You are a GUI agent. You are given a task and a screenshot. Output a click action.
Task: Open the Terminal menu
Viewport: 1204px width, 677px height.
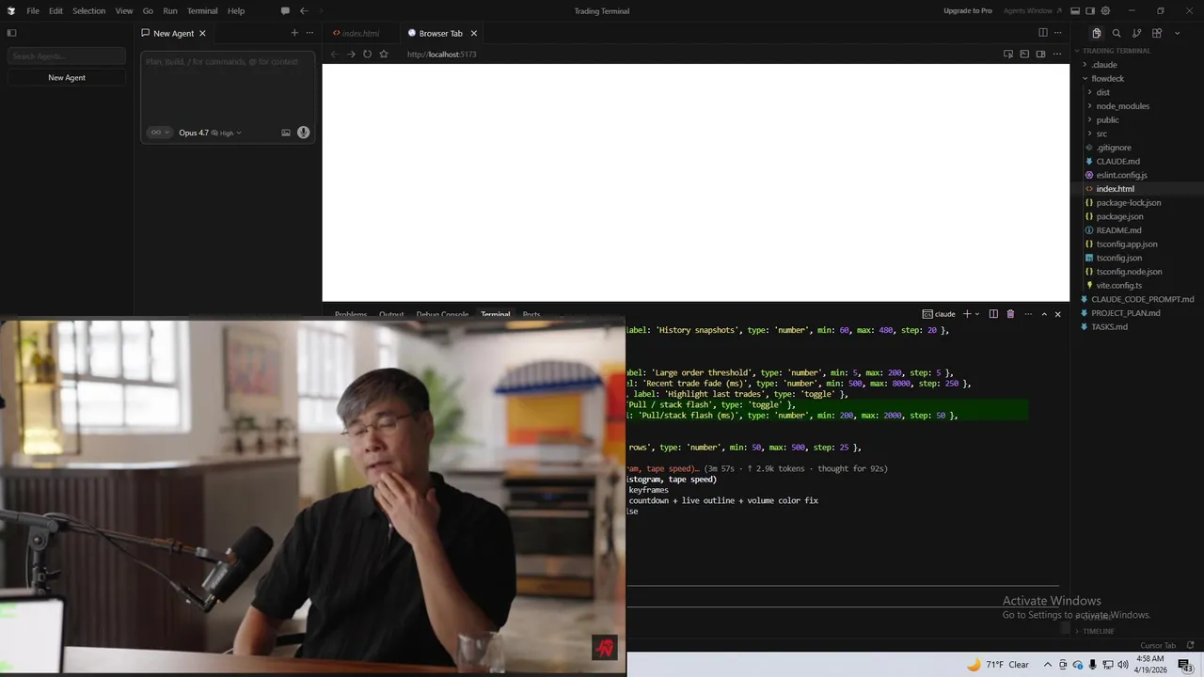tap(202, 10)
